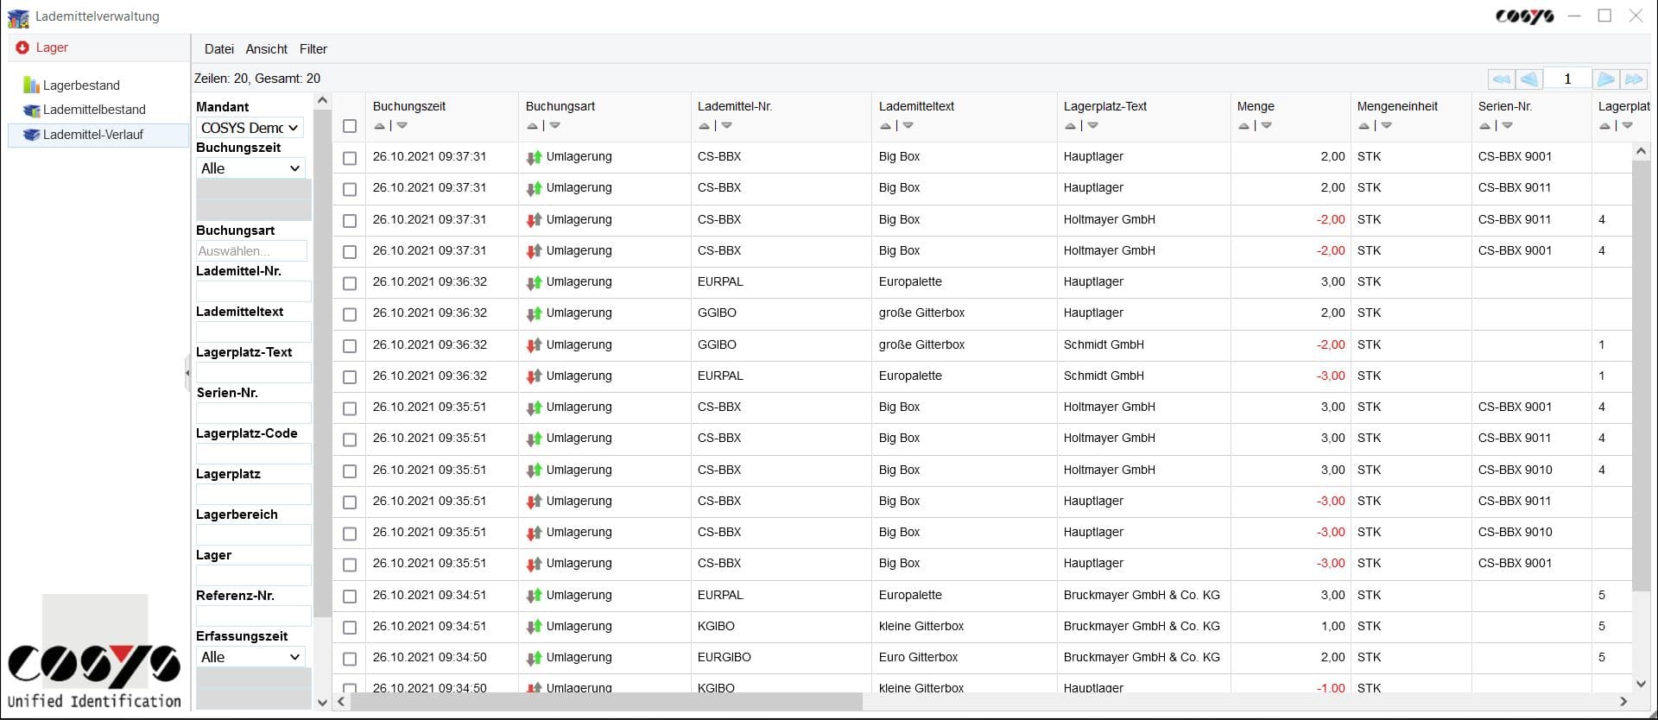Click the Lademittelbestand icon in sidebar
The width and height of the screenshot is (1658, 720).
[31, 110]
